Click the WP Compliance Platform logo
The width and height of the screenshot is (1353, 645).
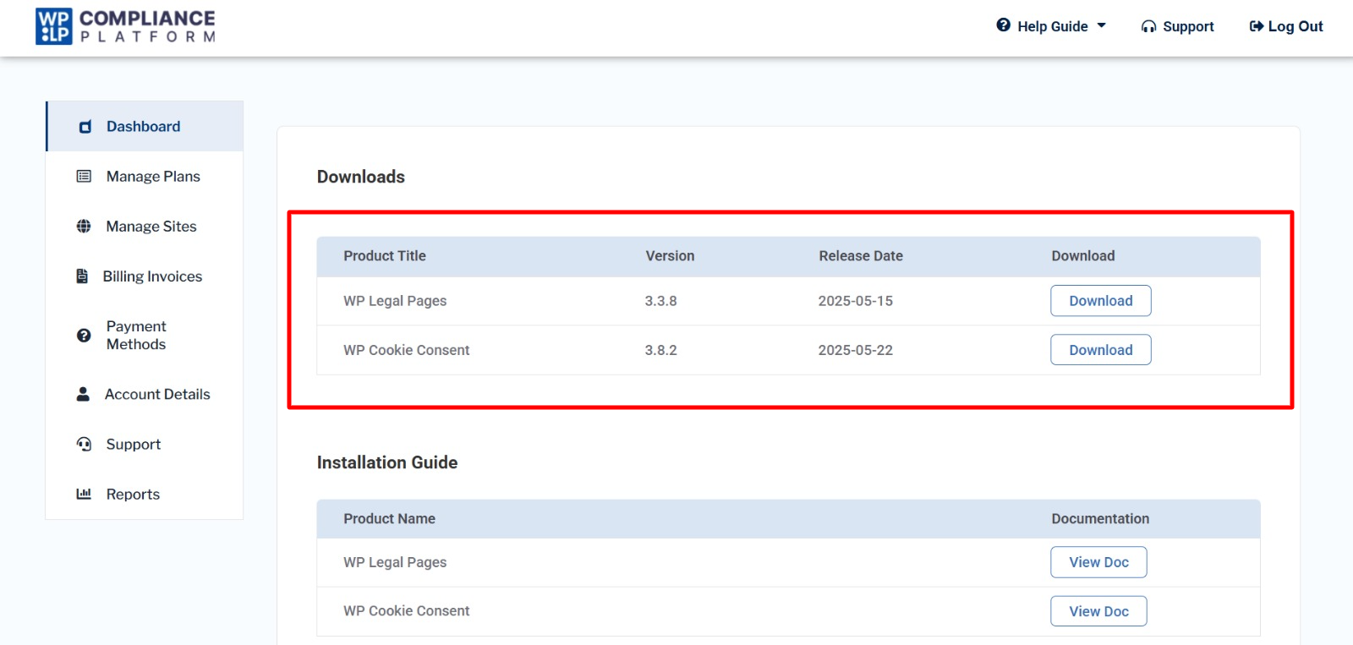click(x=125, y=26)
